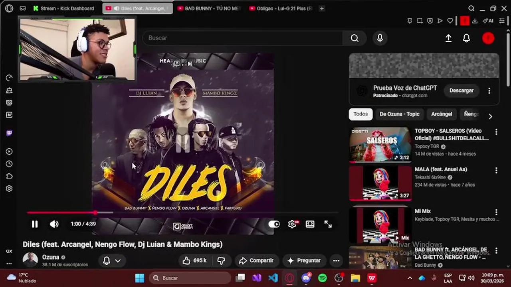
Task: Open History clock in Opera sidebar
Action: [x=9, y=164]
